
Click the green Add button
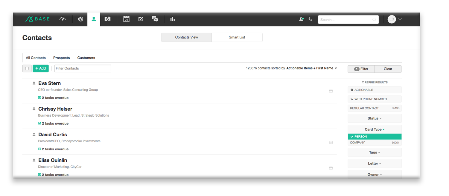(41, 68)
